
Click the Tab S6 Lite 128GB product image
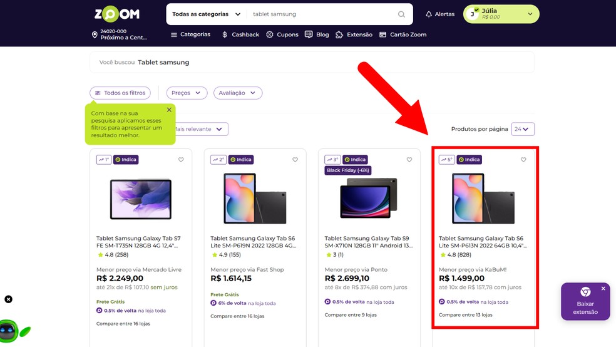click(255, 199)
